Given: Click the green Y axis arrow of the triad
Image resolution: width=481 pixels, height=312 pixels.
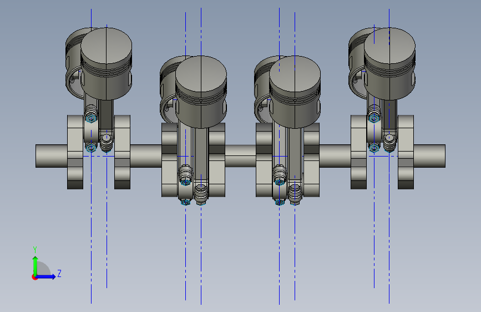Looking at the screenshot, I should click(x=36, y=265).
